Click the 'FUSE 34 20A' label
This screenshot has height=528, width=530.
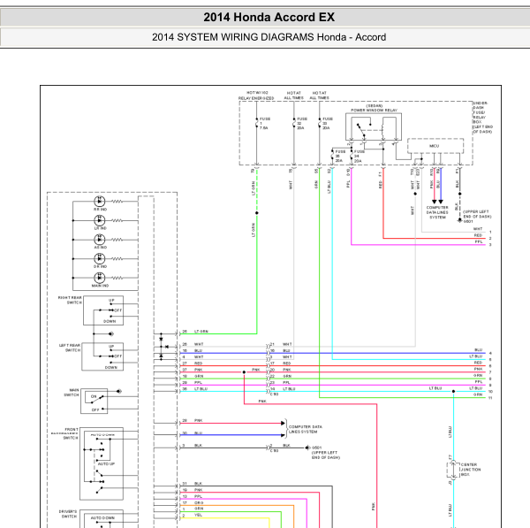point(359,156)
